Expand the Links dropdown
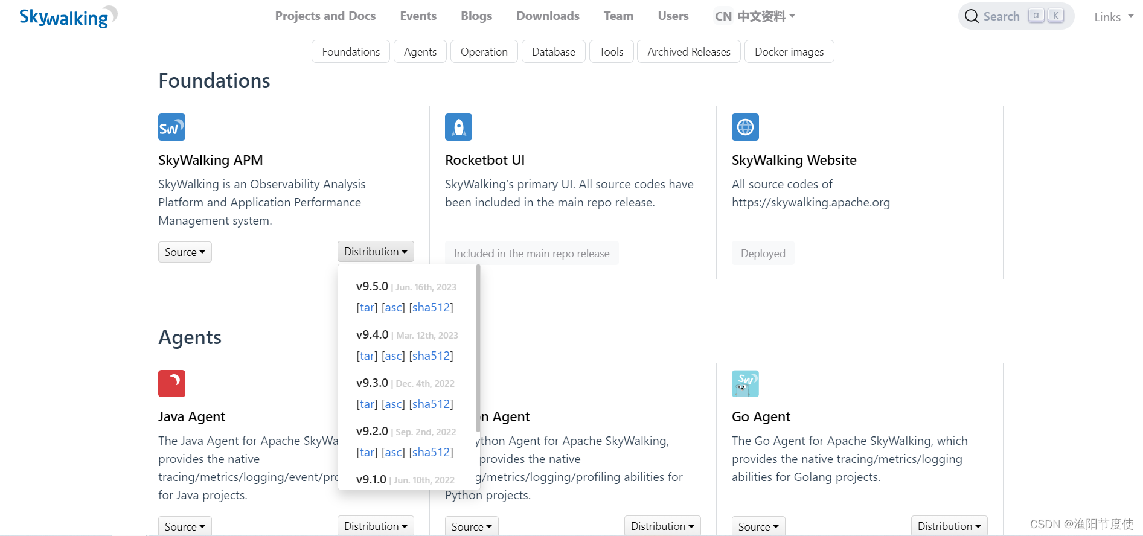Screen dimensions: 1143x536 point(1114,17)
